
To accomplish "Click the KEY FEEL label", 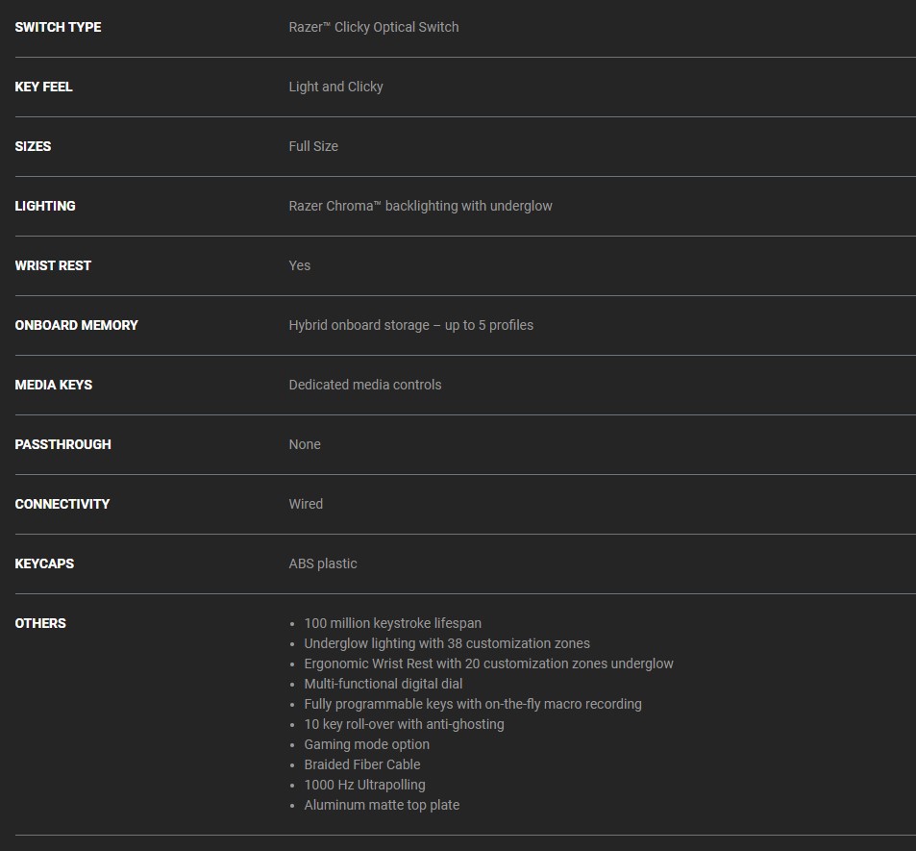I will (44, 87).
